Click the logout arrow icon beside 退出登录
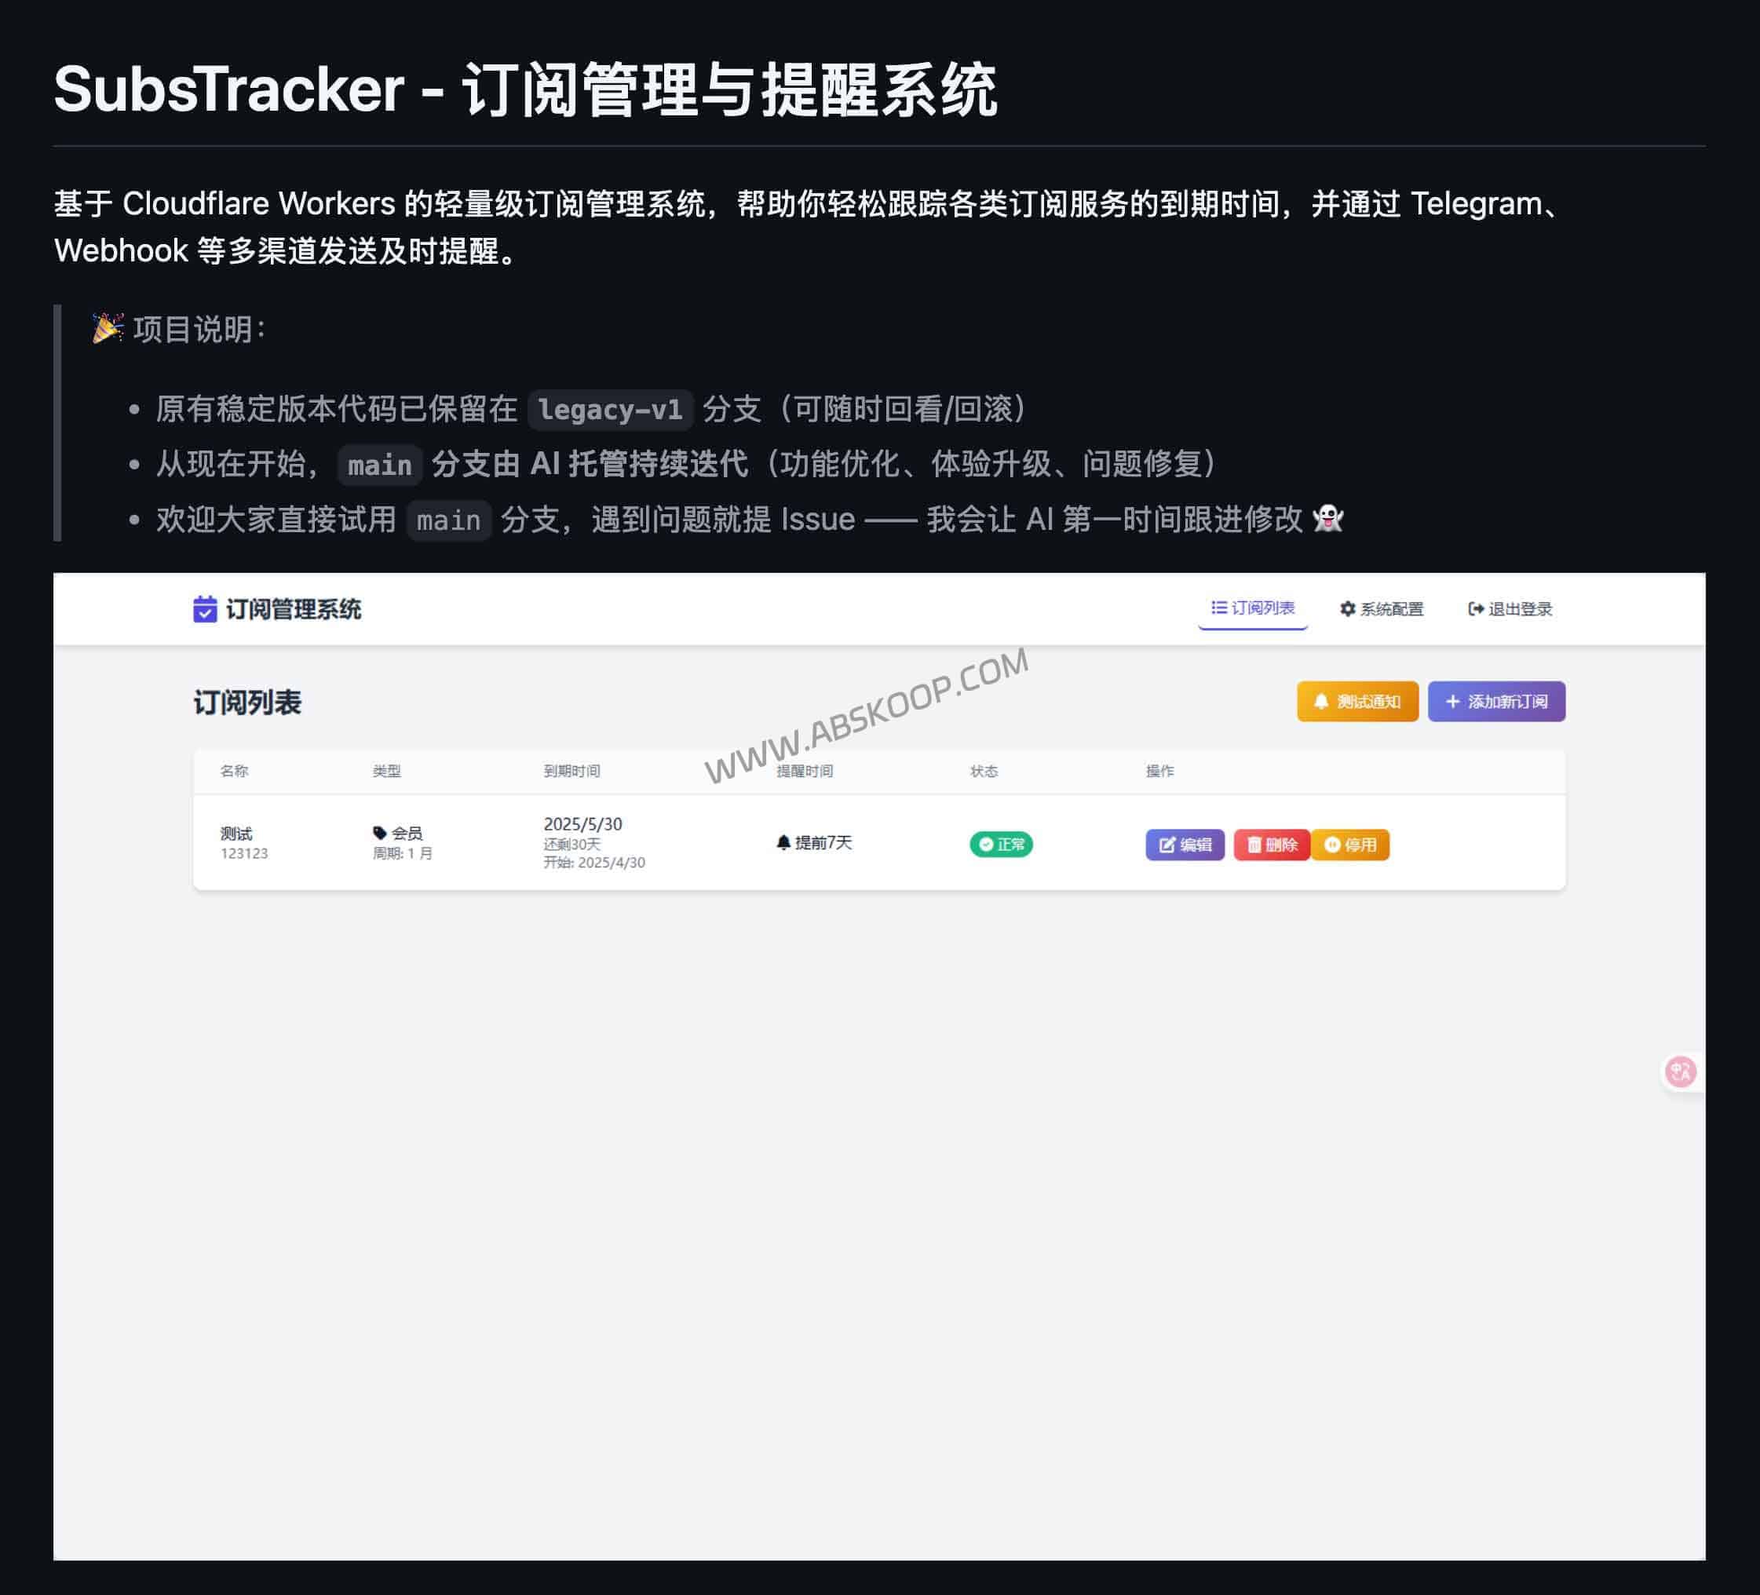 [1475, 609]
